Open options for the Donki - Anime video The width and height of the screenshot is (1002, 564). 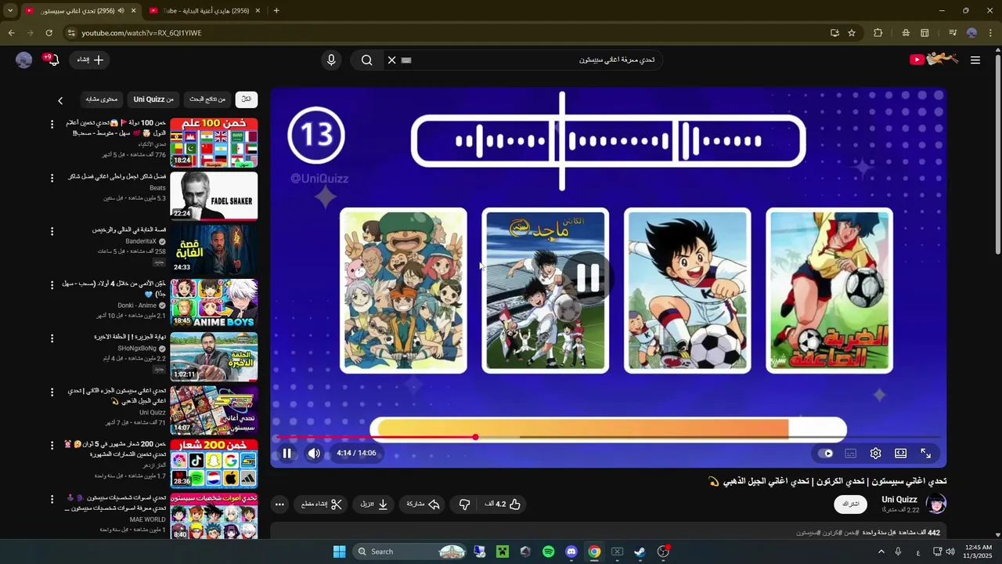point(52,285)
